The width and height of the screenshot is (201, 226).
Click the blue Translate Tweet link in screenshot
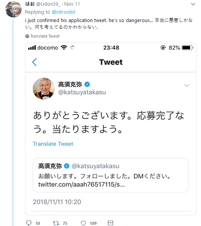click(x=53, y=144)
